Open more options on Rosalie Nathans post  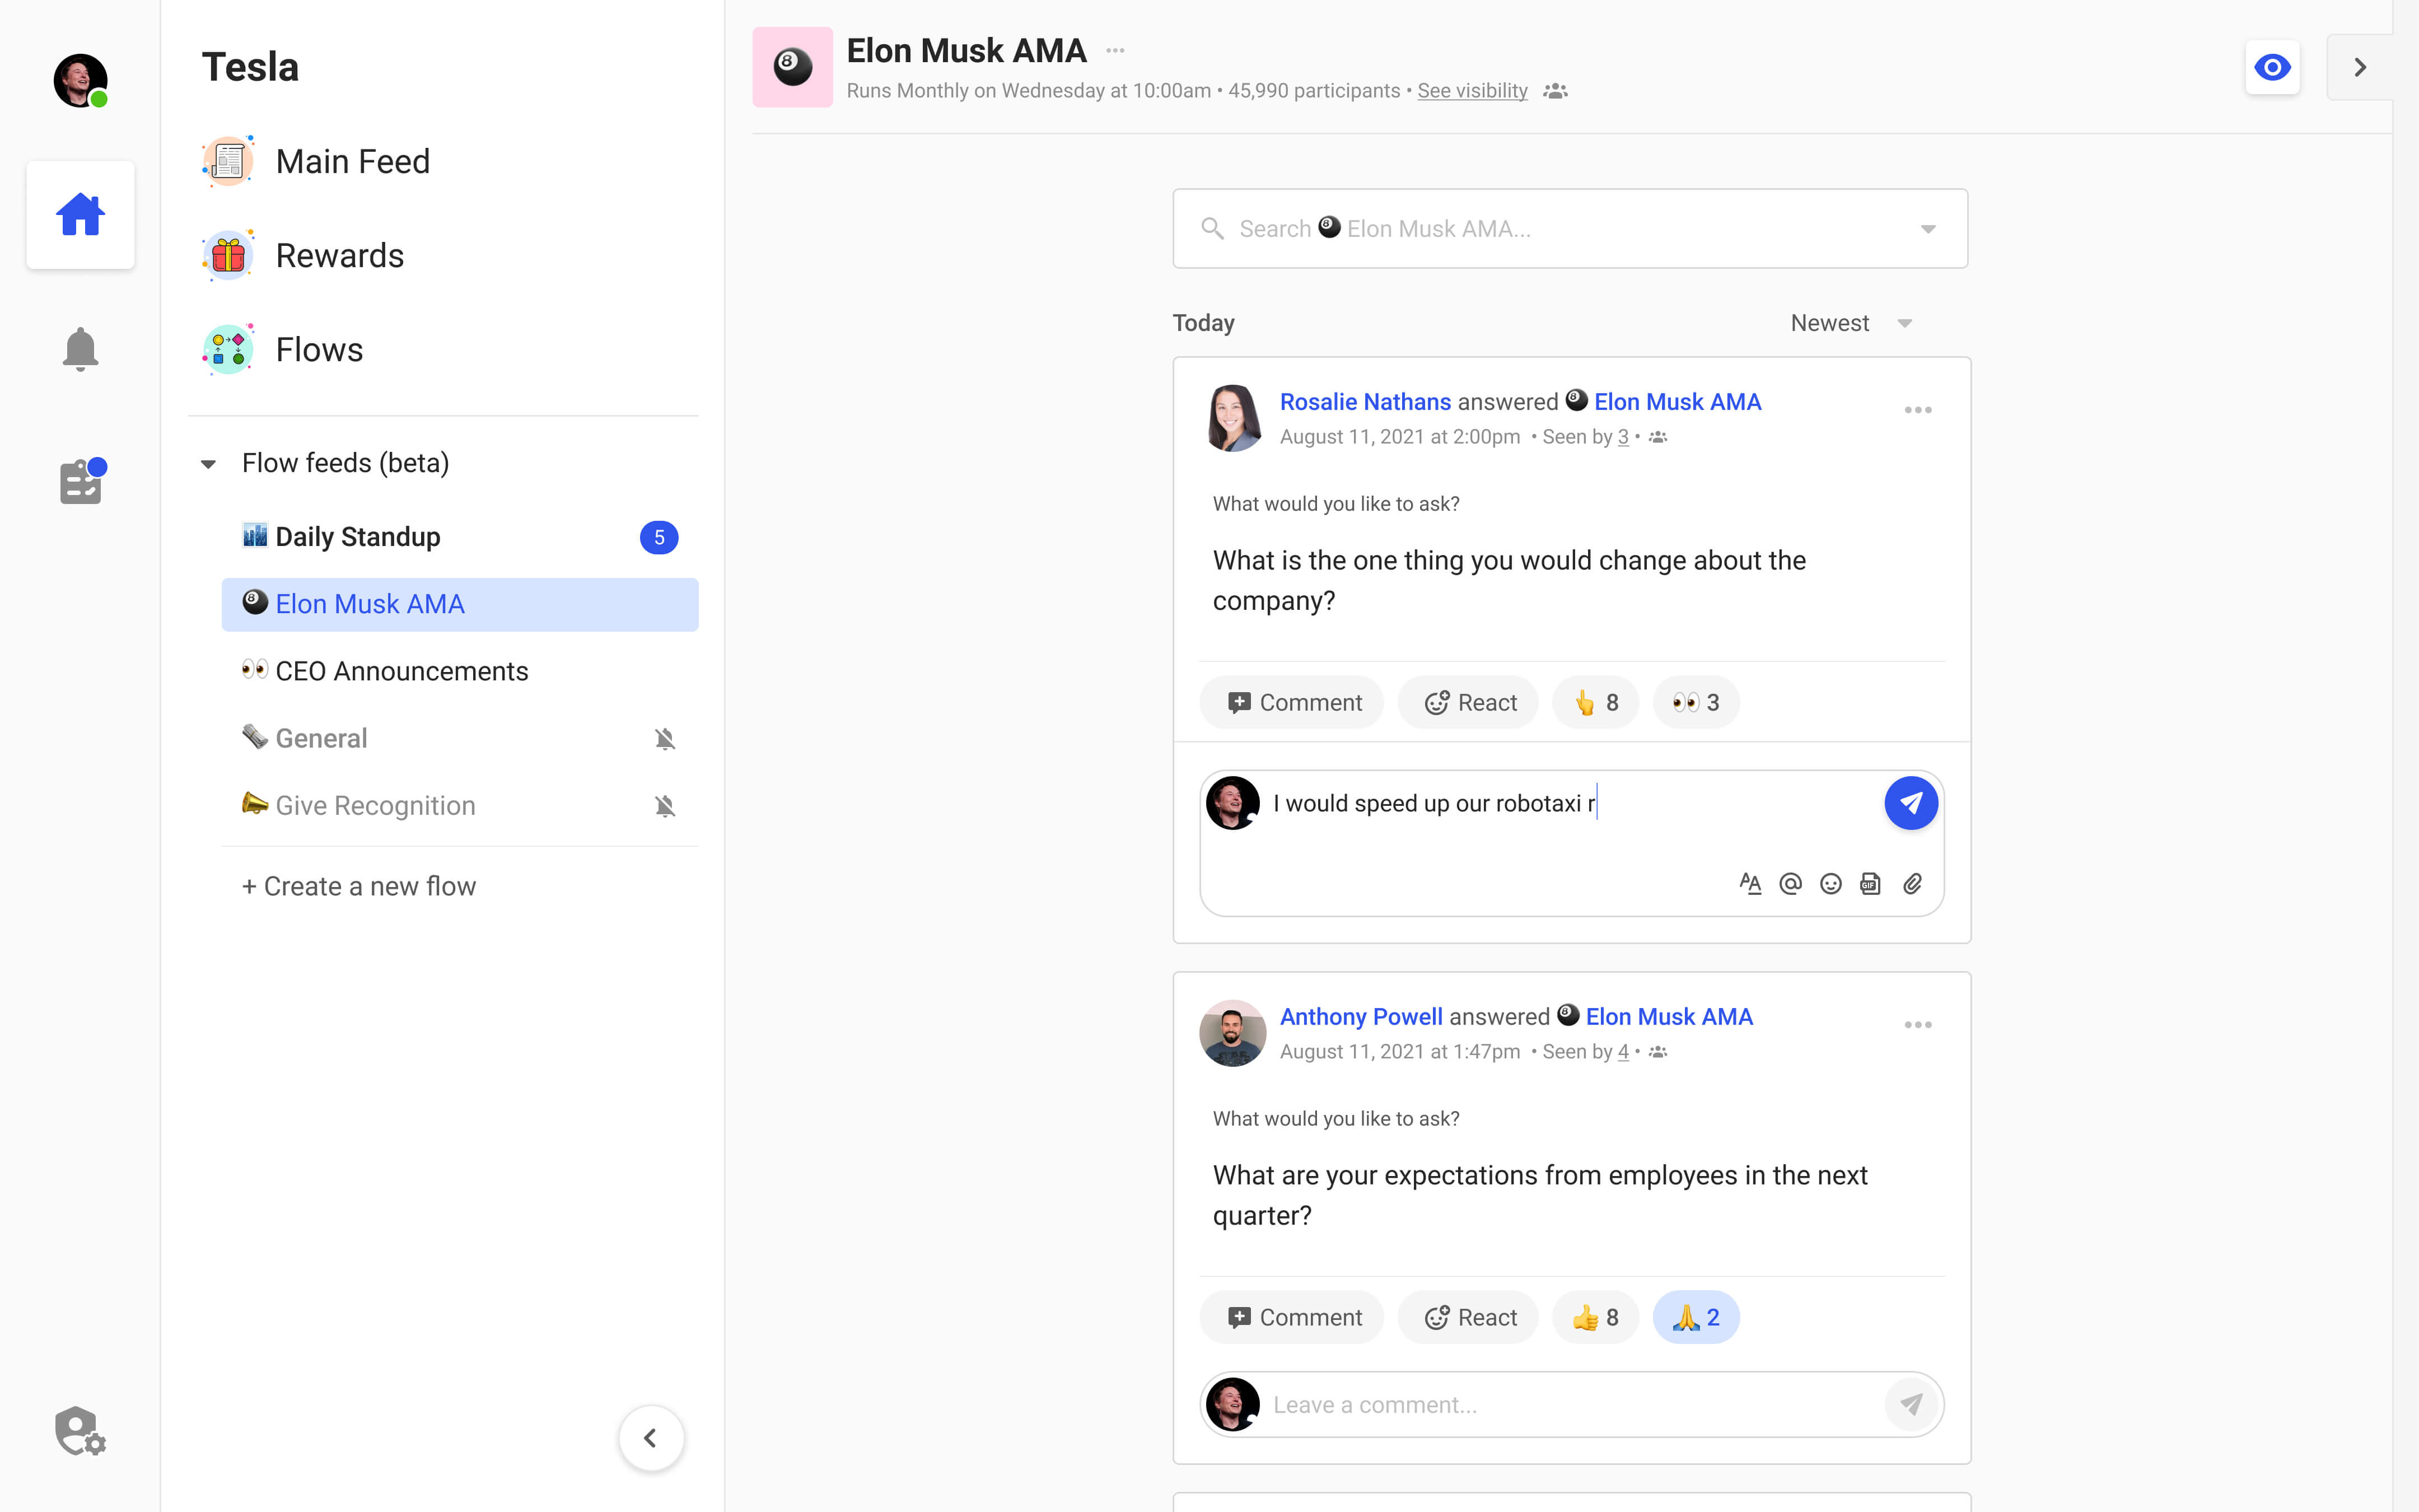1918,410
